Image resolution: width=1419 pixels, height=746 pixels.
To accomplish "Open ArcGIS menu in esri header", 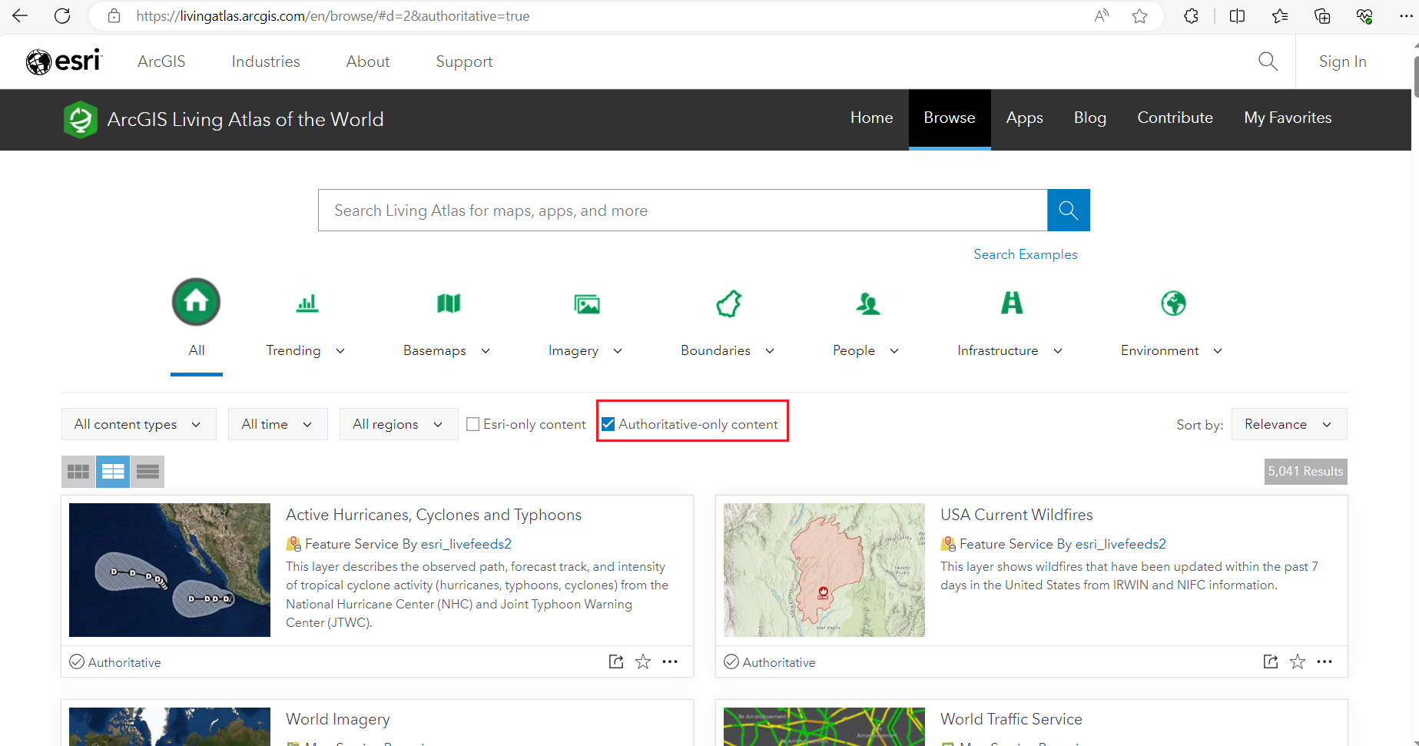I will pyautogui.click(x=161, y=61).
